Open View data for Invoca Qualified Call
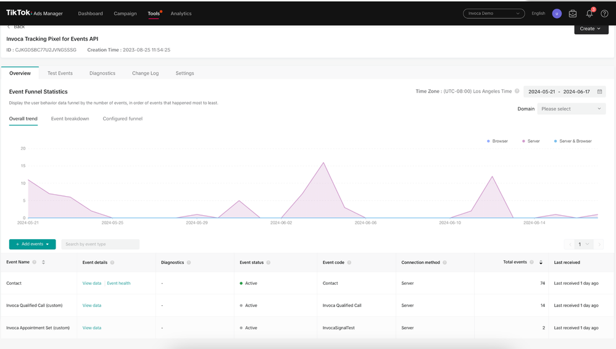This screenshot has height=349, width=616. pos(92,305)
